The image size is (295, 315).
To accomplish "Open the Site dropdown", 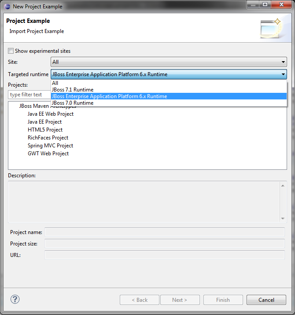I will click(169, 62).
